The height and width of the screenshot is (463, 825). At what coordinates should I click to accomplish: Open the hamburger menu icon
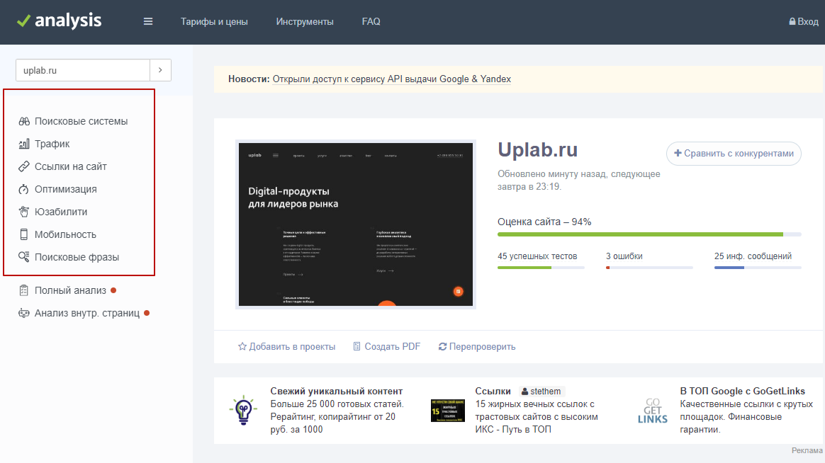coord(148,21)
